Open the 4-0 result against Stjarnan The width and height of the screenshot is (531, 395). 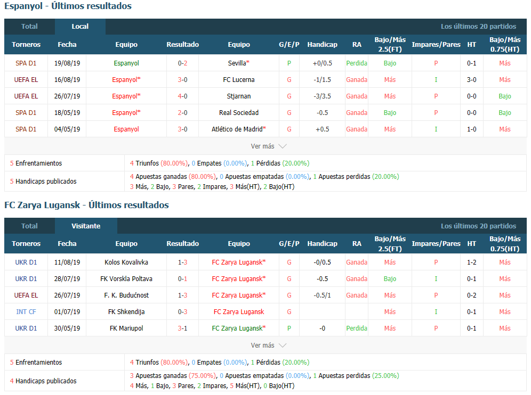[182, 96]
